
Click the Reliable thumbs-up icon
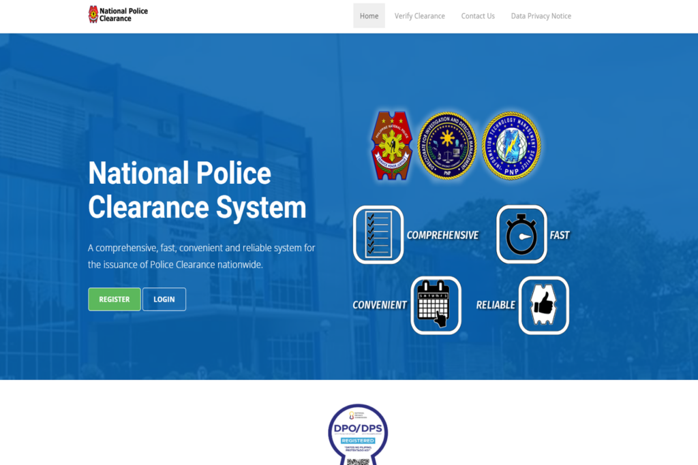click(x=543, y=305)
